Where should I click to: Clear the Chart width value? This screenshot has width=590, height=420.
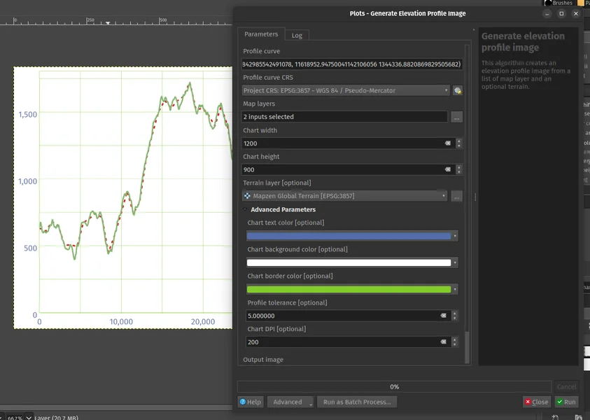(448, 143)
